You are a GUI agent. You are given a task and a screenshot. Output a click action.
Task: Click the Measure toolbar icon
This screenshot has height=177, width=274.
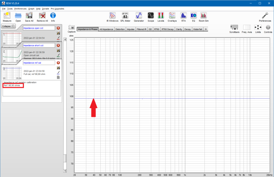[x=7, y=17]
